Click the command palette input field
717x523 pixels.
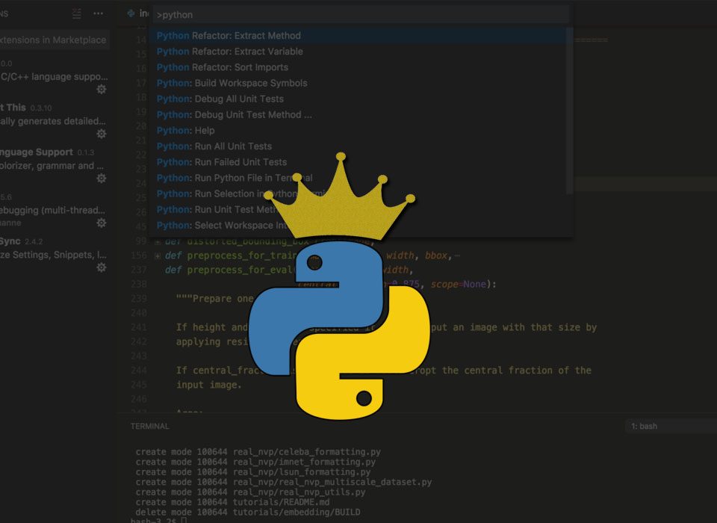[358, 13]
